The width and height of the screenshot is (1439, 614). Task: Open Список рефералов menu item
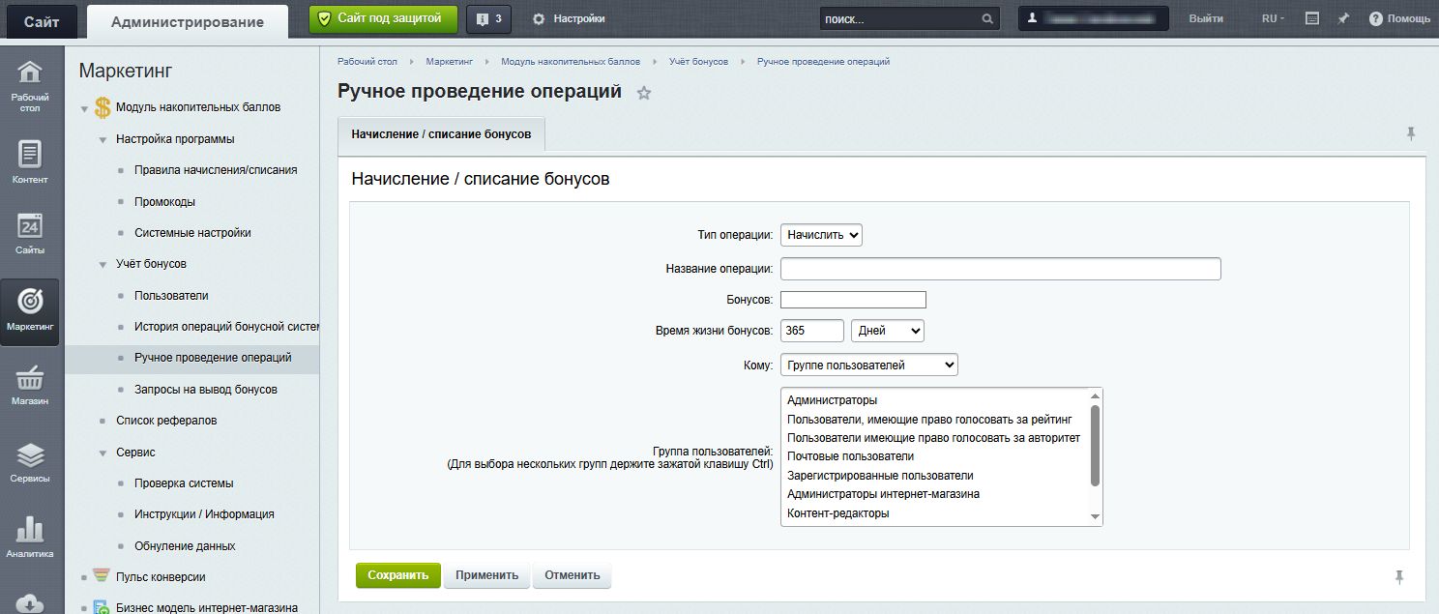(x=166, y=421)
